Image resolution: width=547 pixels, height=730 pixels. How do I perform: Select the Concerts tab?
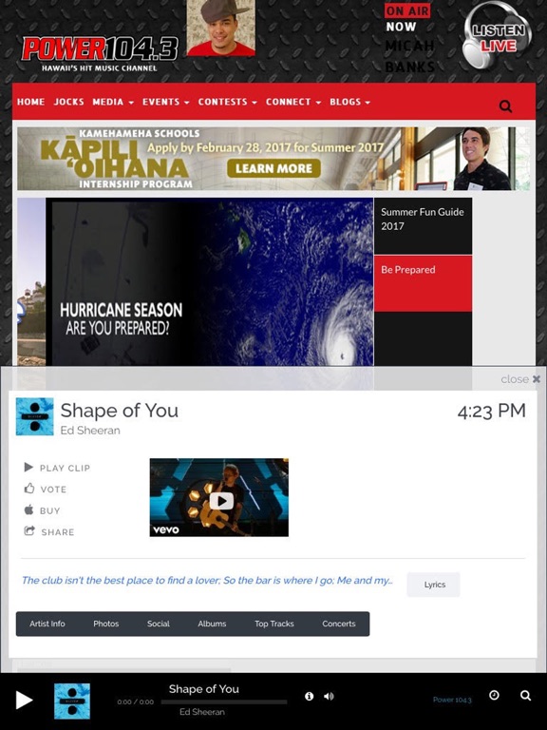click(x=339, y=624)
